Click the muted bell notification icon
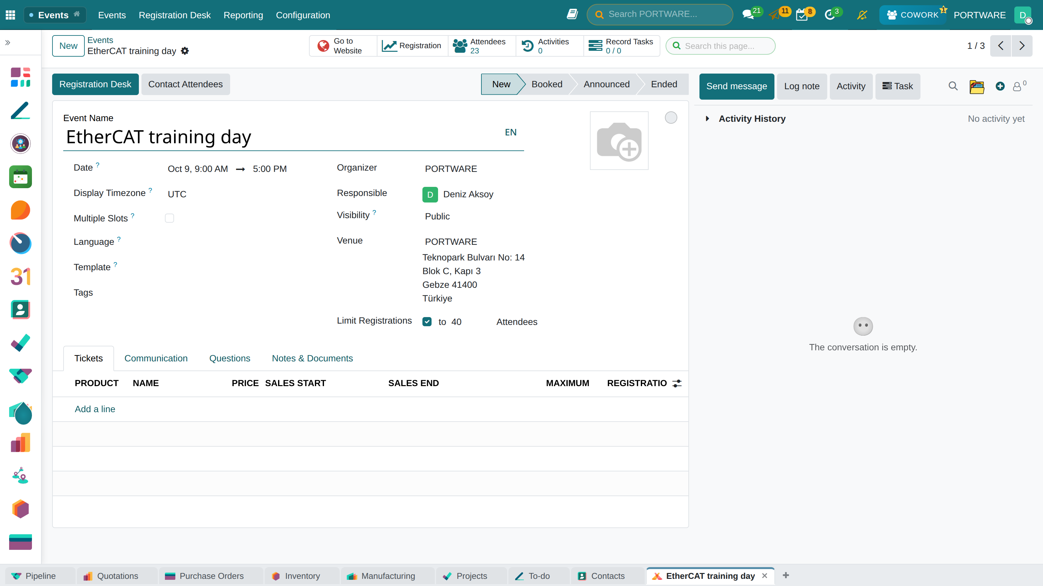This screenshot has width=1043, height=586. 862,15
